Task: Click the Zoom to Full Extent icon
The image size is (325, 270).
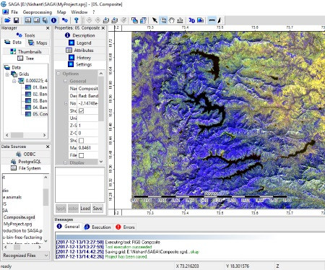Action: tap(89, 20)
